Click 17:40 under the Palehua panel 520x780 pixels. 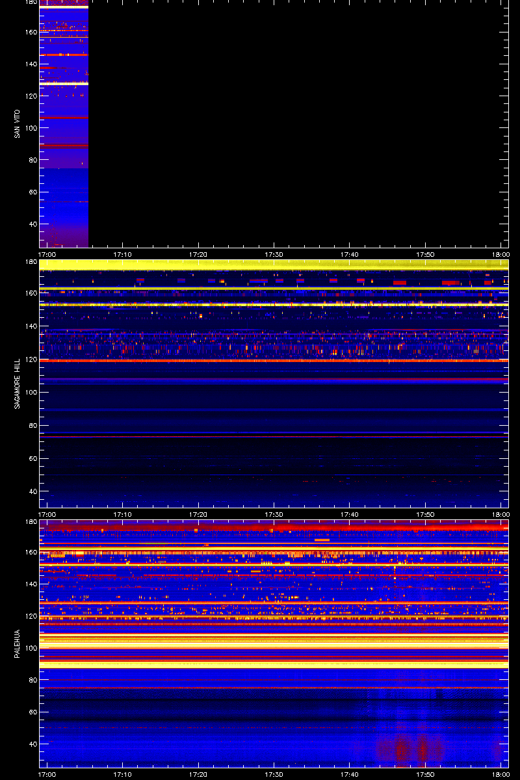(x=350, y=775)
